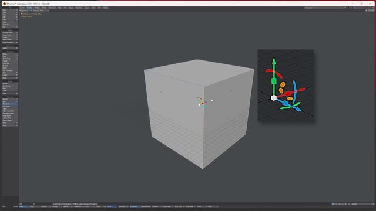Open the Utilities tab
This screenshot has height=211, width=376.
106,8
